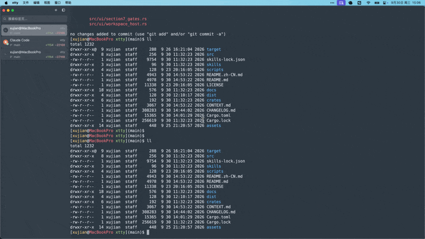
Task: Click the "no changes added to commit" line
Action: (148, 34)
